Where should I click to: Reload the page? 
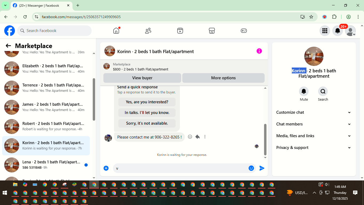[25, 17]
